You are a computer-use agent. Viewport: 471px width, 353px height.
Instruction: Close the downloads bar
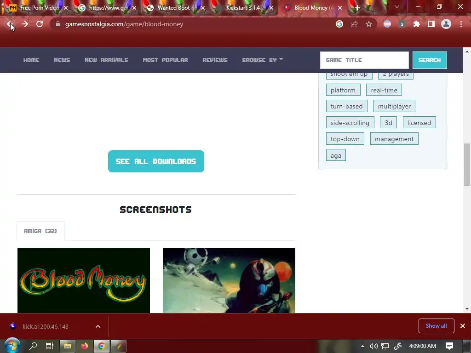pos(463,326)
